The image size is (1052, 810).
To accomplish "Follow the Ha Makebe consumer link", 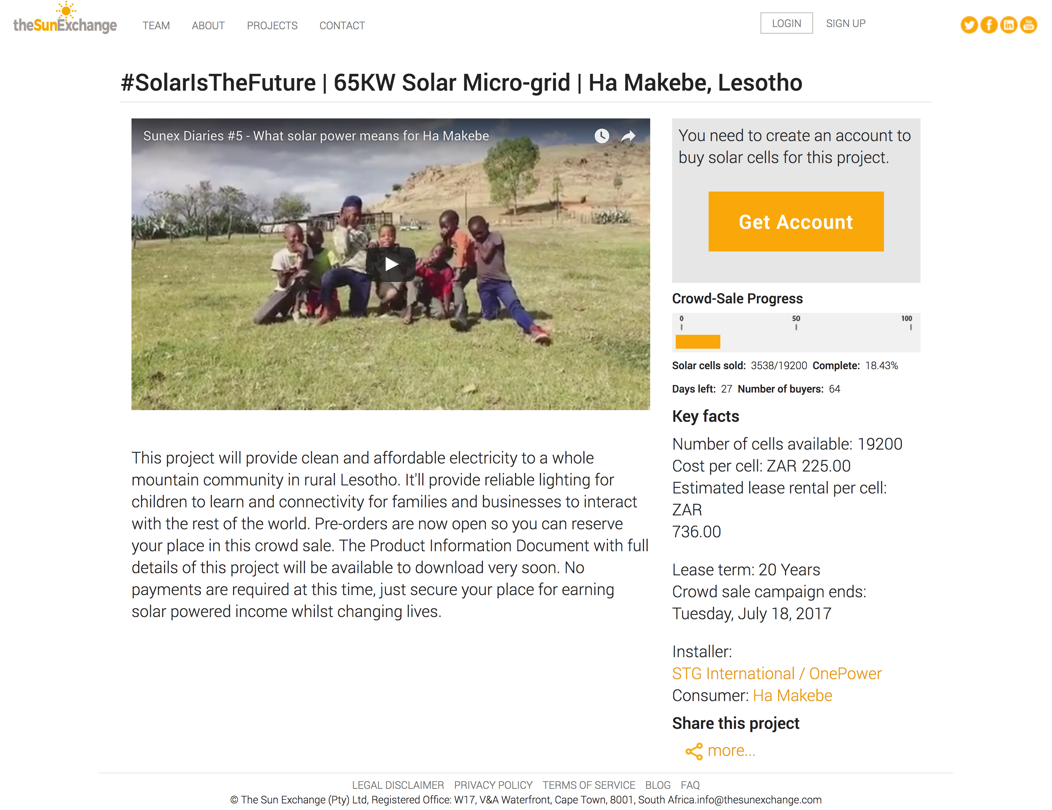I will tap(792, 695).
